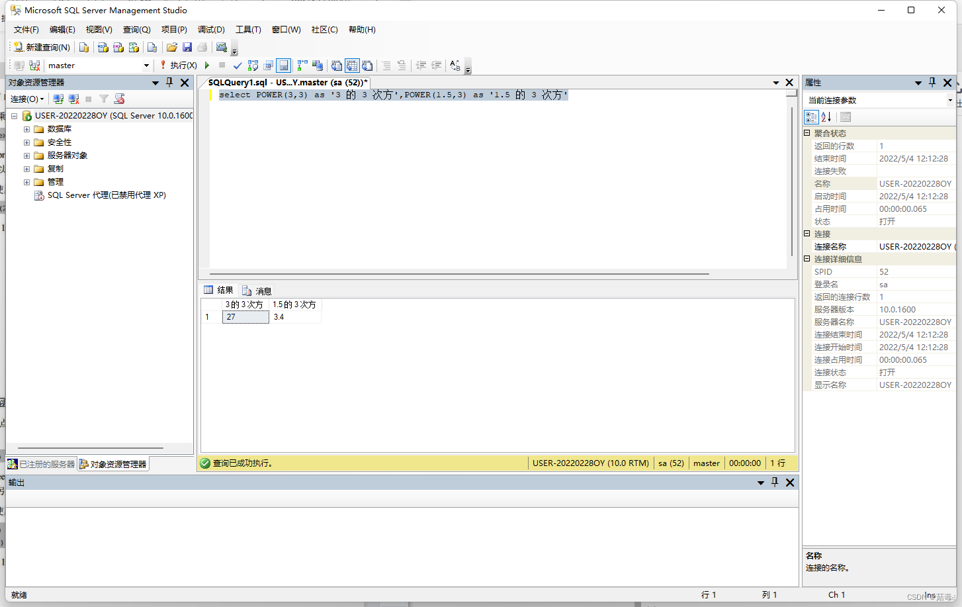
Task: Switch to the 结果 tab
Action: (x=219, y=290)
